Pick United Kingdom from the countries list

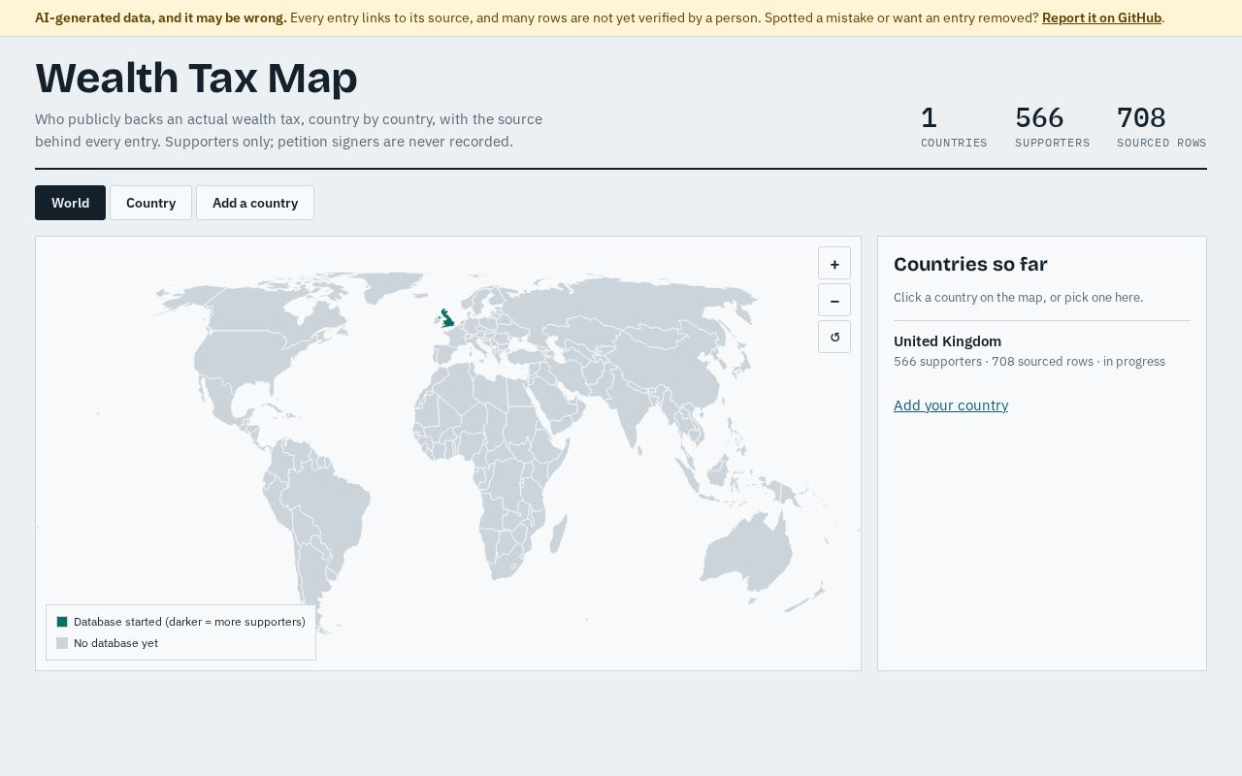coord(1042,350)
